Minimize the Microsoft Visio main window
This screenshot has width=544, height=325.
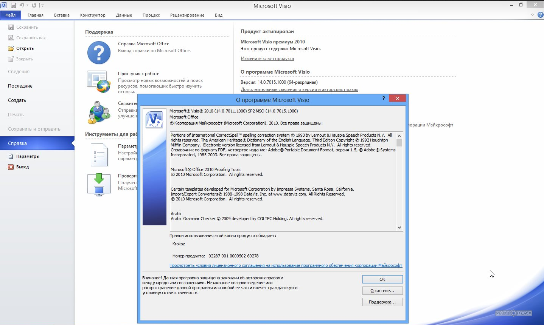point(511,5)
